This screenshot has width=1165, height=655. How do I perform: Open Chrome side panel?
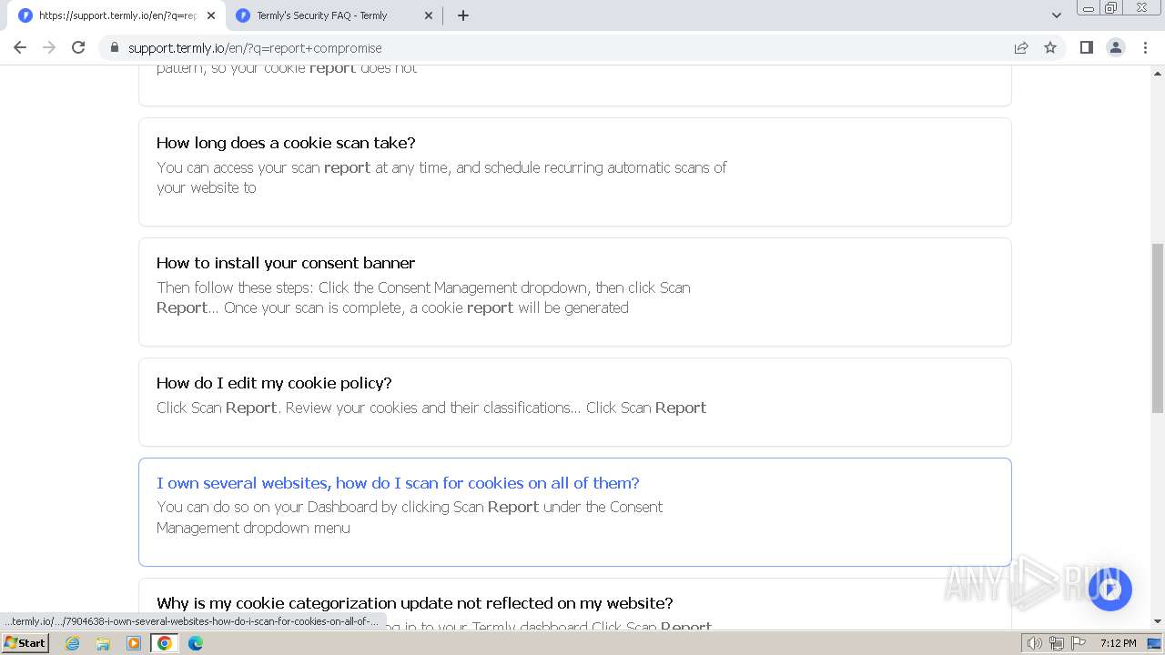1086,47
